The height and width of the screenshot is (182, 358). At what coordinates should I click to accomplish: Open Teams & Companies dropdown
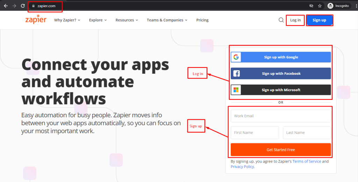[167, 20]
